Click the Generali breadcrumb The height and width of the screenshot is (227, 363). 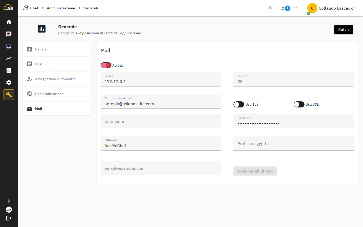tap(91, 8)
